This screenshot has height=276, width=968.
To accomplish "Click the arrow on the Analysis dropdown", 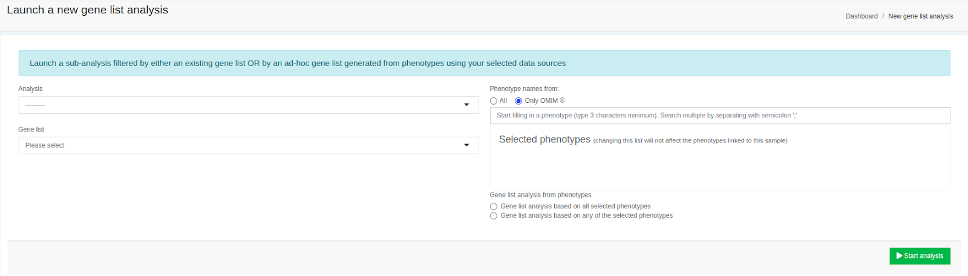I will tap(466, 105).
